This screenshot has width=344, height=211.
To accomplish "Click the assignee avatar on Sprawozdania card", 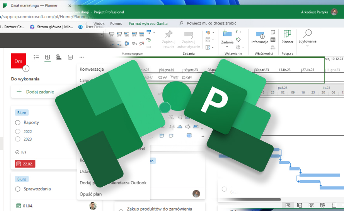I will click(x=93, y=206).
